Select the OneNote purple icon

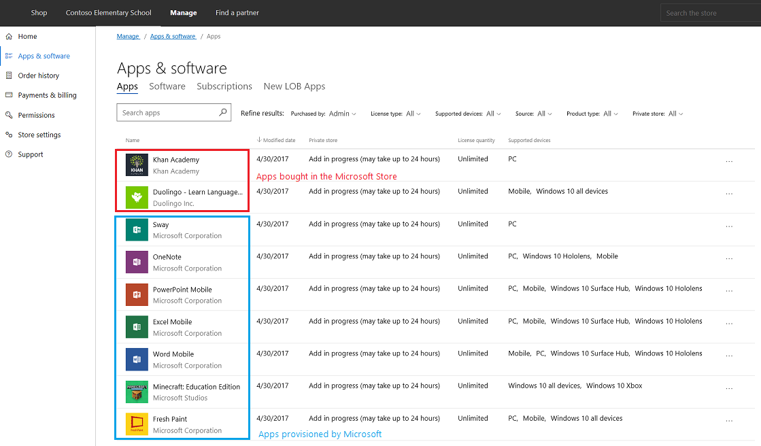tap(137, 262)
